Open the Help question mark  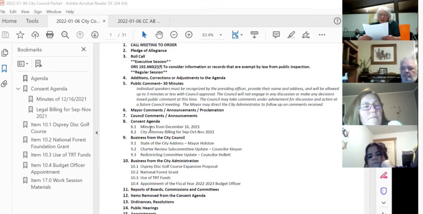click(x=337, y=21)
